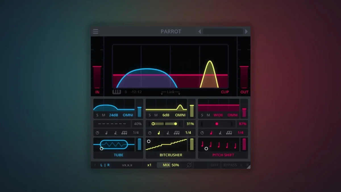The width and height of the screenshot is (341, 192).
Task: Select the blue band dotted note icon
Action: click(115, 133)
